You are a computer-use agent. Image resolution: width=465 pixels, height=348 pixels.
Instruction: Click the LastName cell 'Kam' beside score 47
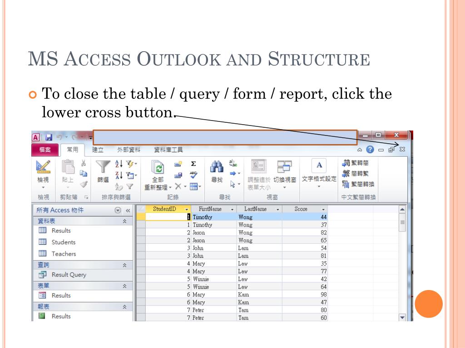[259, 302]
